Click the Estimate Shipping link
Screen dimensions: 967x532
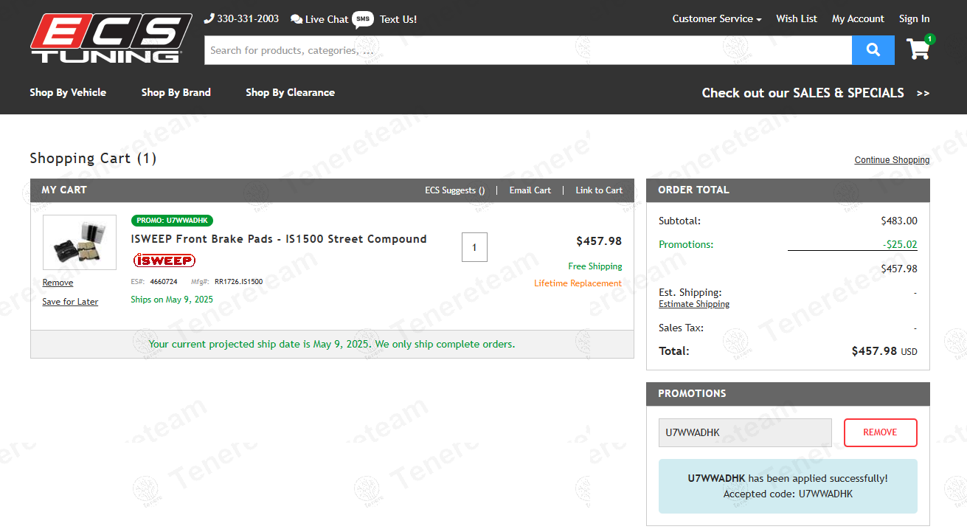pos(693,304)
